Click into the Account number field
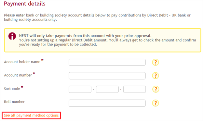203x121 pixels. coord(107,76)
